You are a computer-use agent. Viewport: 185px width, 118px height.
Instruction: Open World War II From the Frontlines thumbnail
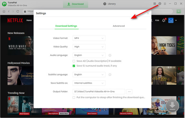tap(20, 46)
